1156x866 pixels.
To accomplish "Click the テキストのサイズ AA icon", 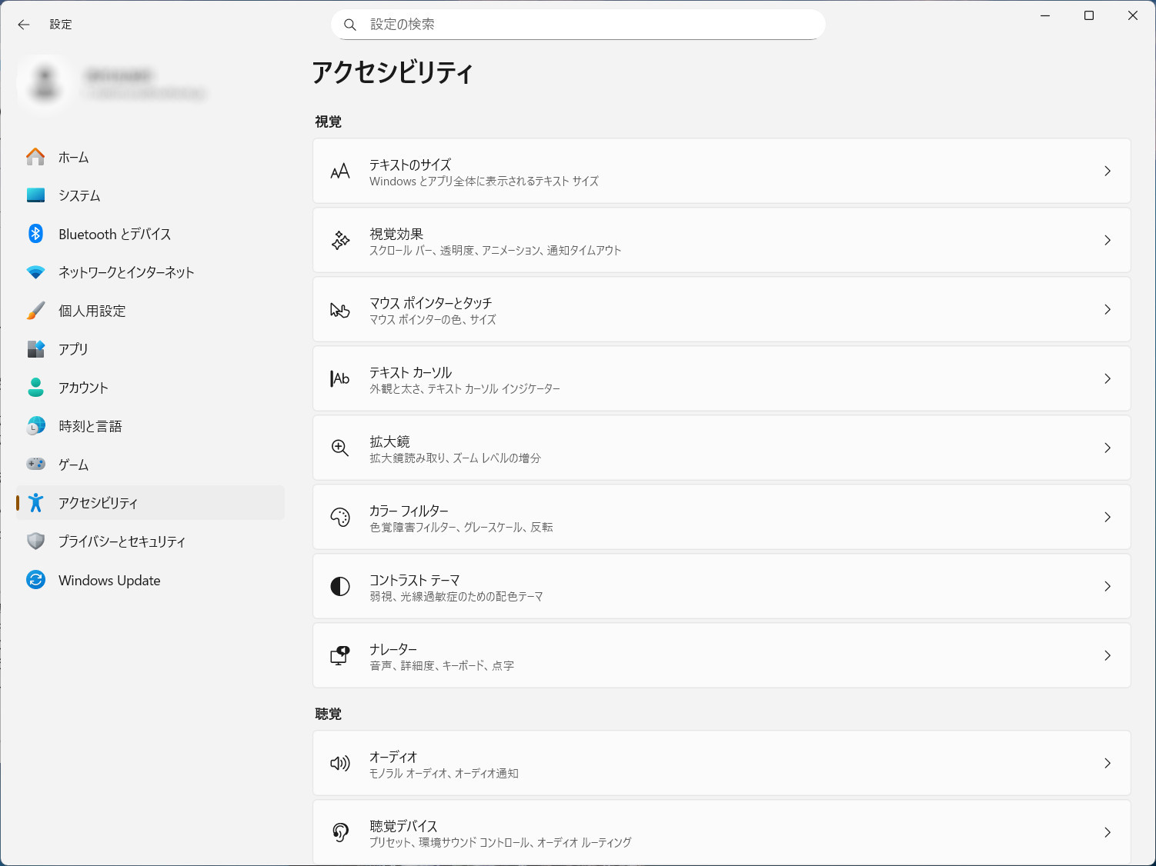I will click(340, 172).
